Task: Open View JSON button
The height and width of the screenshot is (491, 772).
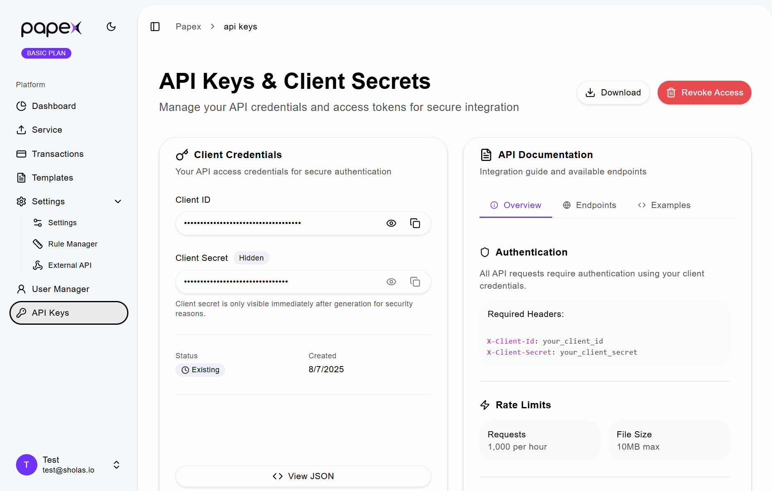Action: pyautogui.click(x=303, y=476)
